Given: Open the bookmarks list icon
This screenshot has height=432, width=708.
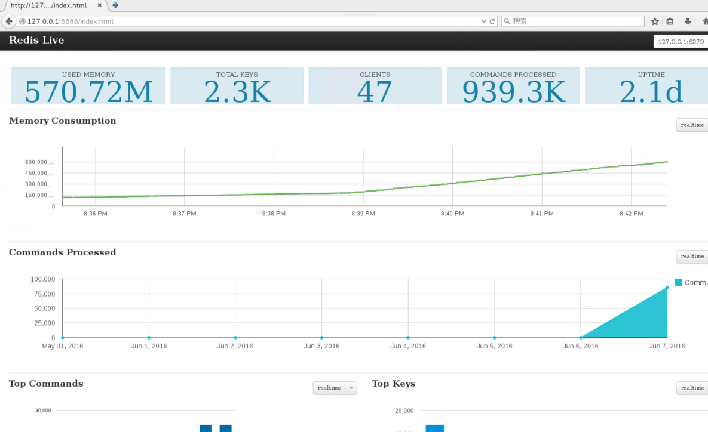Looking at the screenshot, I should point(670,21).
